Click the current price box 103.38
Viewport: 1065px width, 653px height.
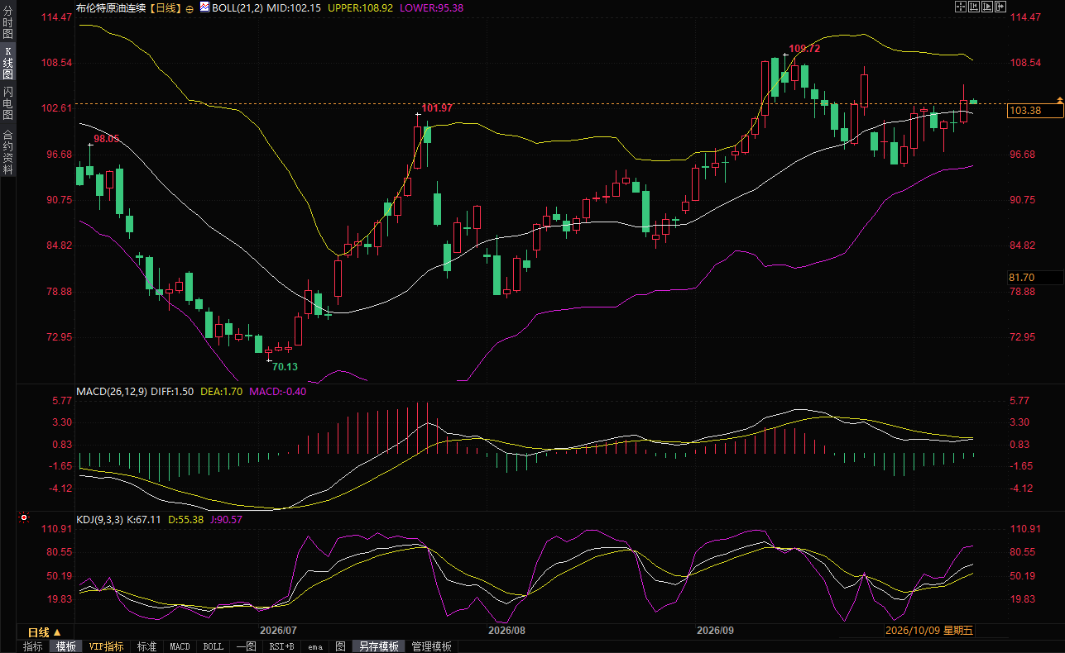click(1035, 111)
